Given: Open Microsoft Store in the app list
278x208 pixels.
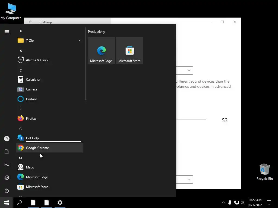Looking at the screenshot, I should 50,187.
